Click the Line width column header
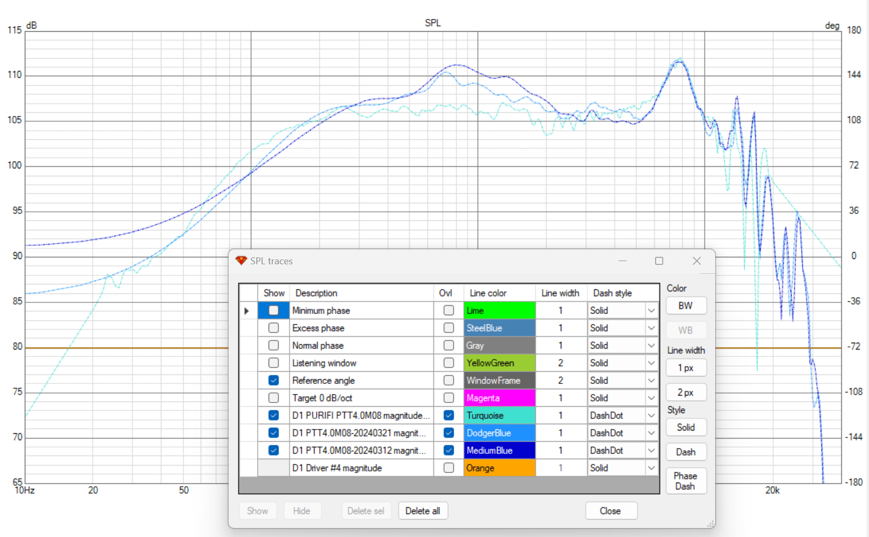Screen dimensions: 869x537 [x=561, y=293]
